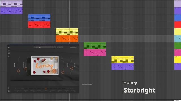Select the pink MIDI clip

tap(95, 52)
